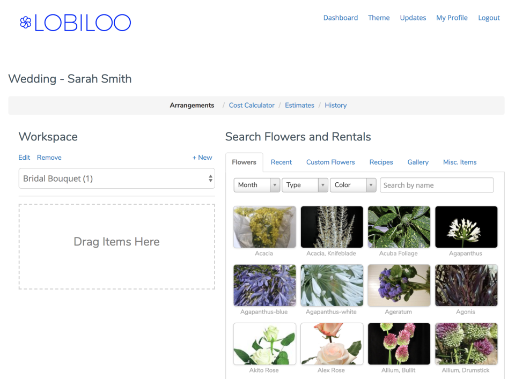515x379 pixels.
Task: Click the Agapanthus-blue flower image
Action: [x=264, y=285]
